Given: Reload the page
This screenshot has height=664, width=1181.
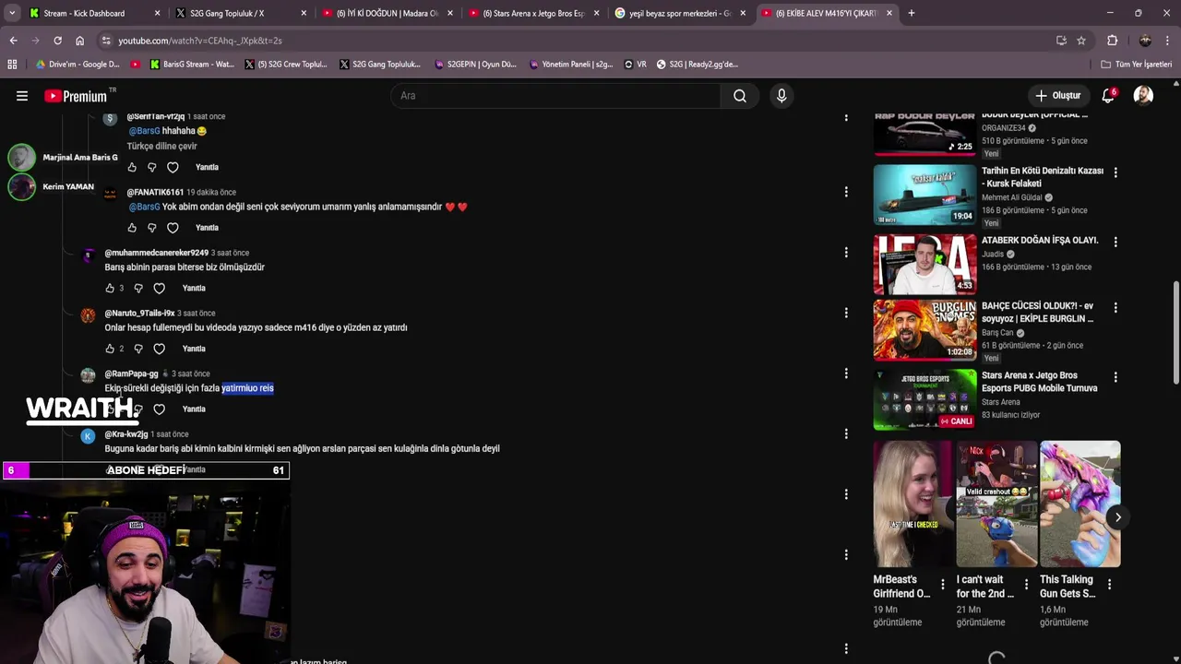Looking at the screenshot, I should 57,41.
